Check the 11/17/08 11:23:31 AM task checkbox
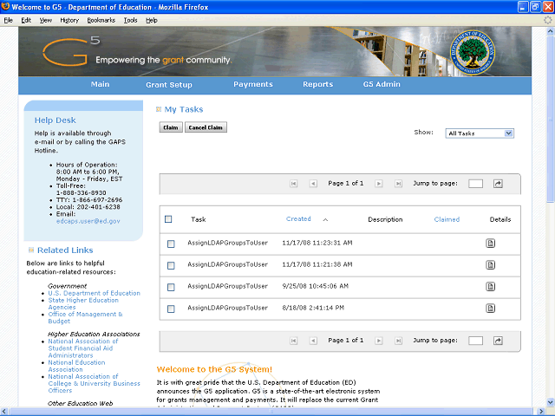 tap(171, 244)
